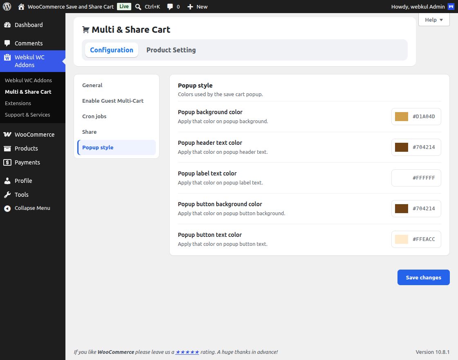Image resolution: width=458 pixels, height=360 pixels.
Task: Click the WordPress logo icon
Action: pyautogui.click(x=7, y=7)
